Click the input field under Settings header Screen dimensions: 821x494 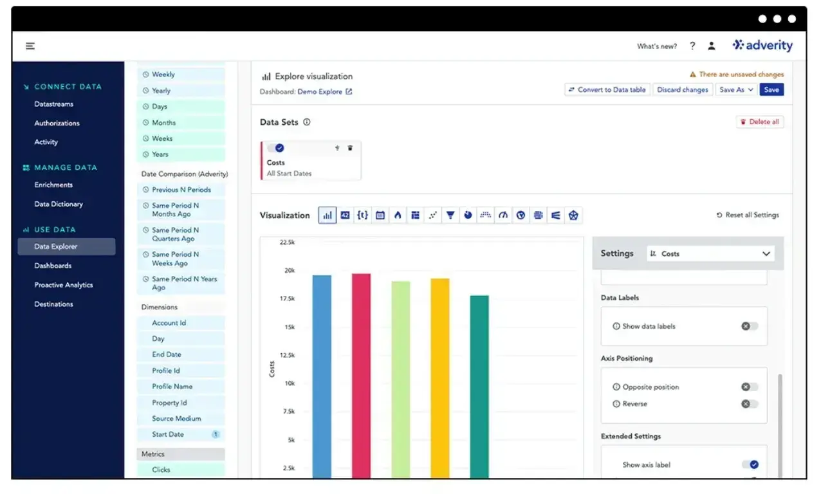click(684, 278)
